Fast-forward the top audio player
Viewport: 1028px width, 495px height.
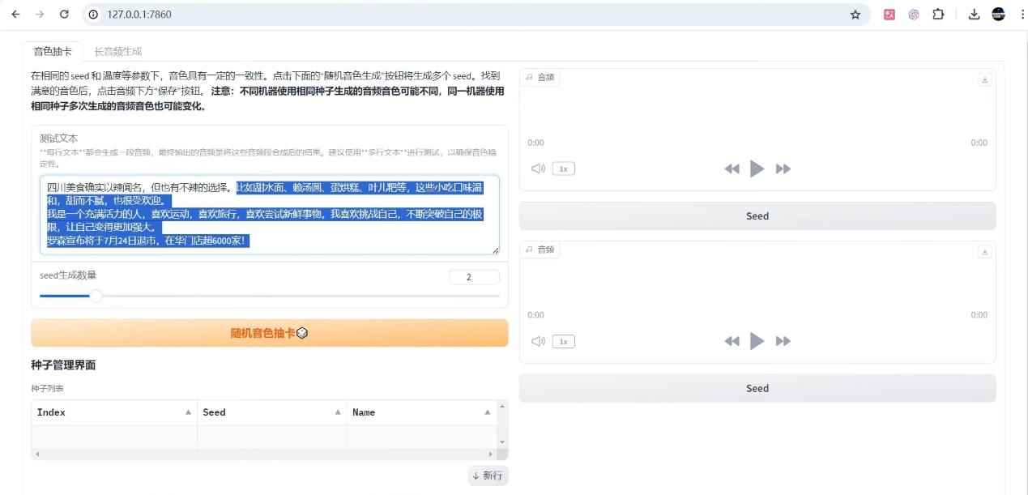pos(783,168)
